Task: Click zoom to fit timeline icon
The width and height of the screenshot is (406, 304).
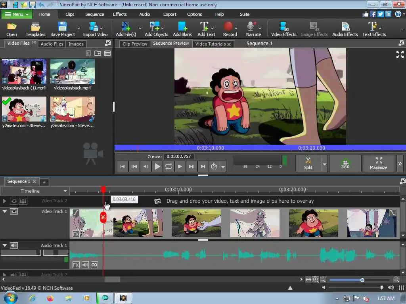Action: pyautogui.click(x=308, y=279)
